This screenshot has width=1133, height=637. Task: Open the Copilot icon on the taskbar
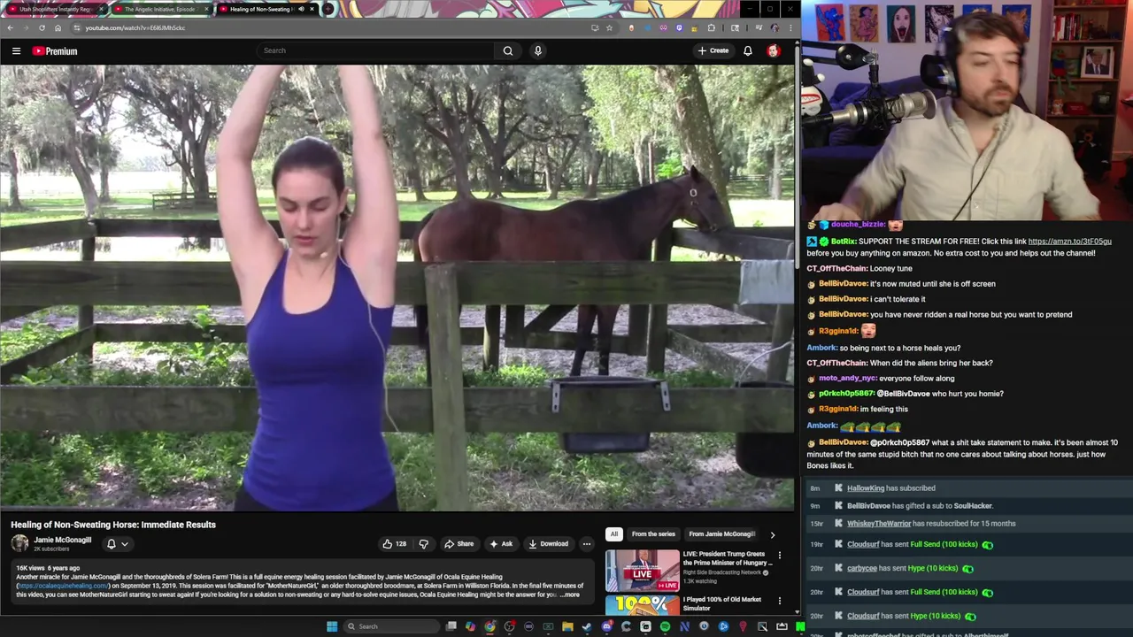(470, 626)
